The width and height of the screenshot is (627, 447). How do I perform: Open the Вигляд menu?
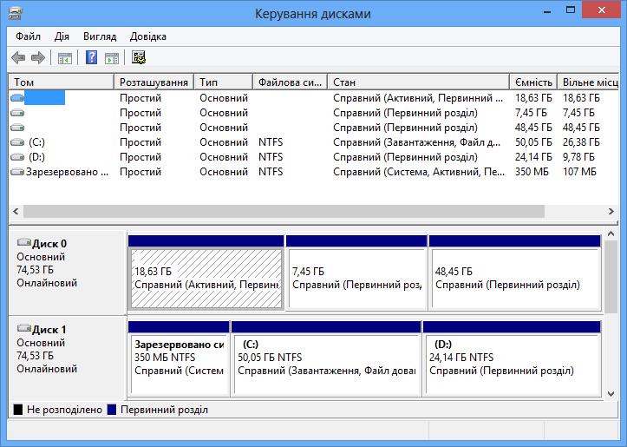click(100, 36)
